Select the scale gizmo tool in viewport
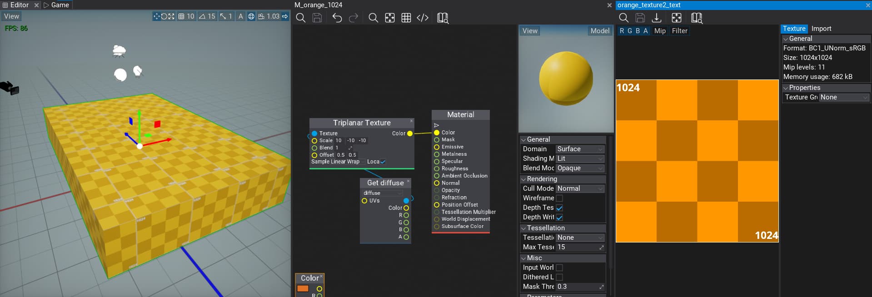The width and height of the screenshot is (872, 297). pyautogui.click(x=171, y=16)
